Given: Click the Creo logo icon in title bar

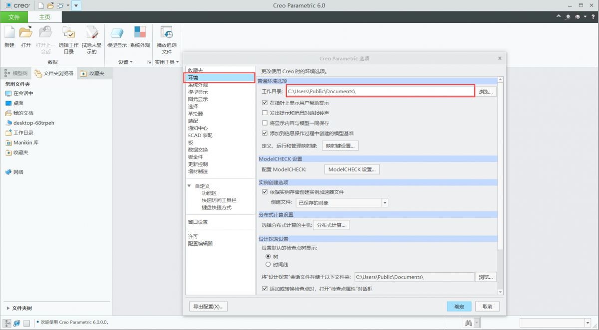Looking at the screenshot, I should [8, 5].
